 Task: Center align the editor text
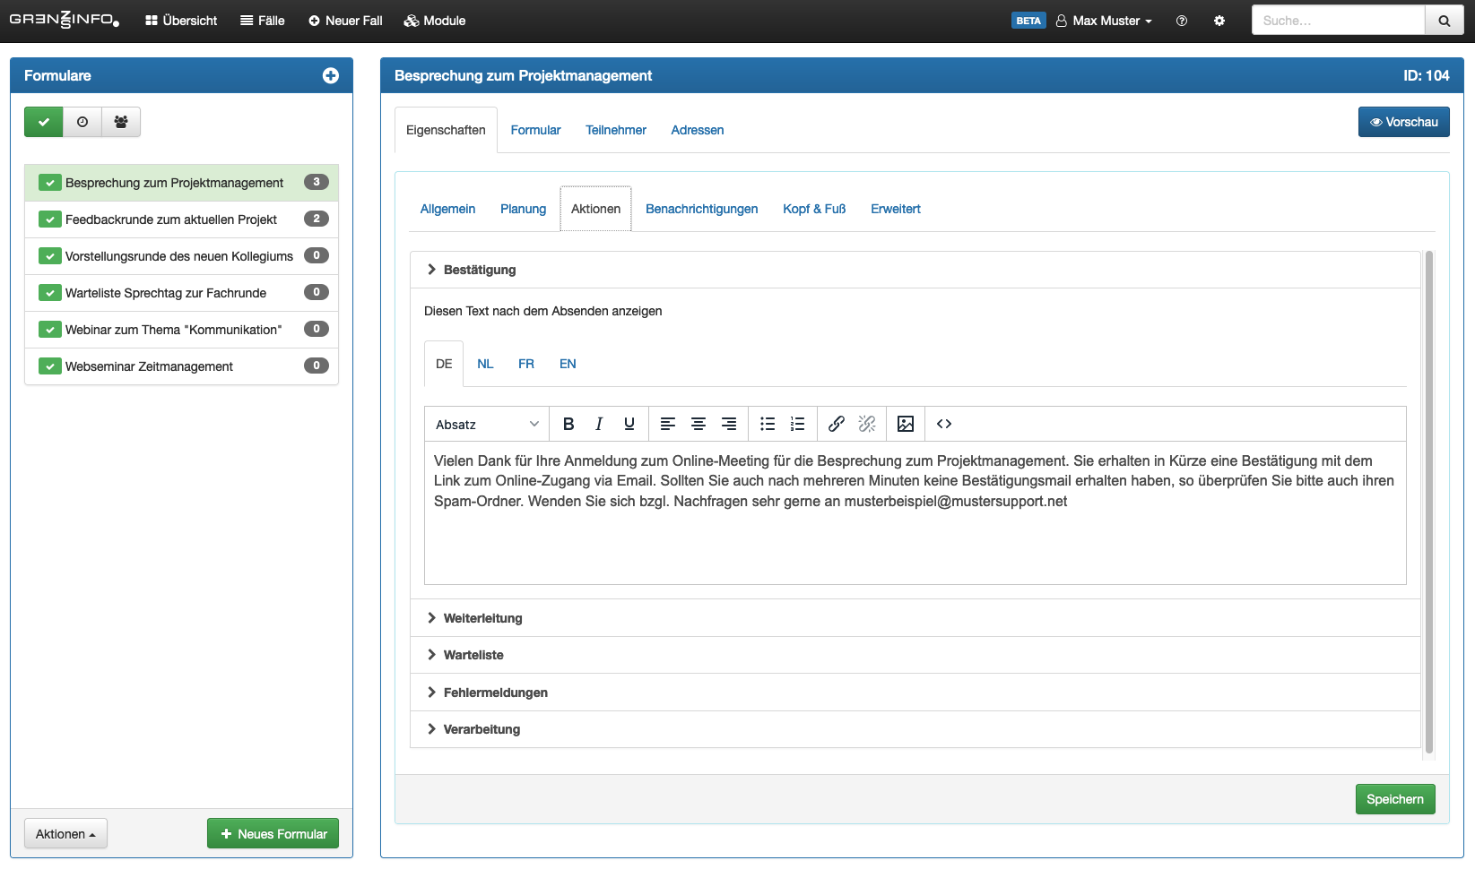(x=698, y=424)
